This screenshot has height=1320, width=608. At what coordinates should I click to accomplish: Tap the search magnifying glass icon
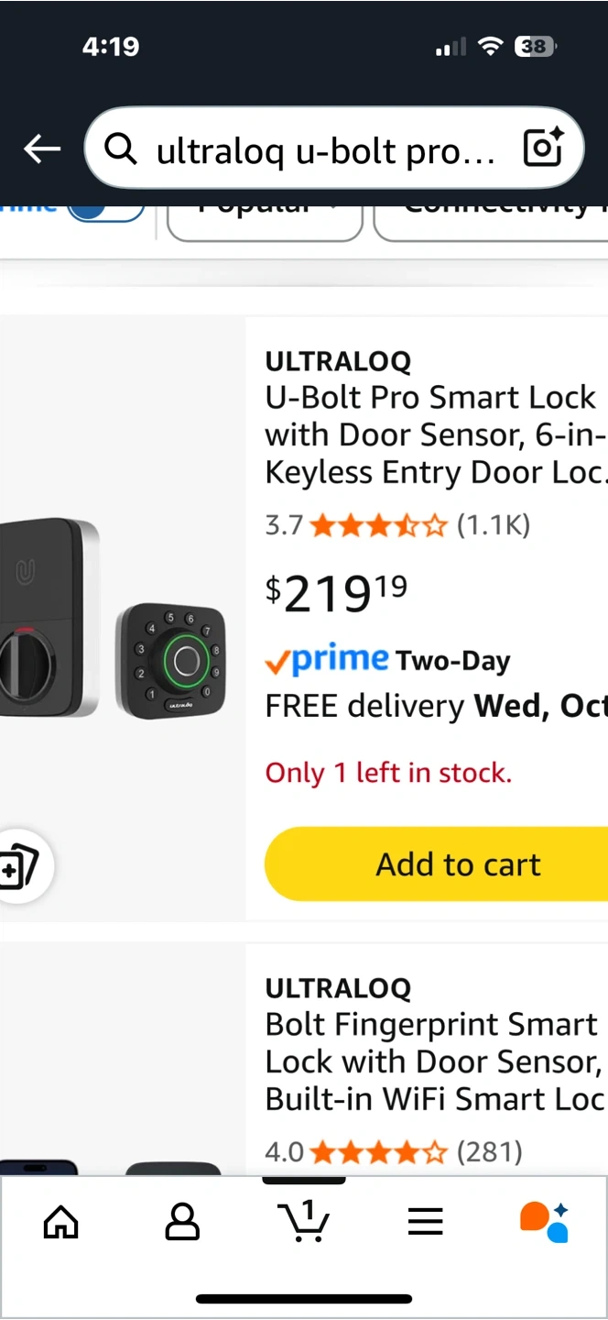pyautogui.click(x=121, y=148)
